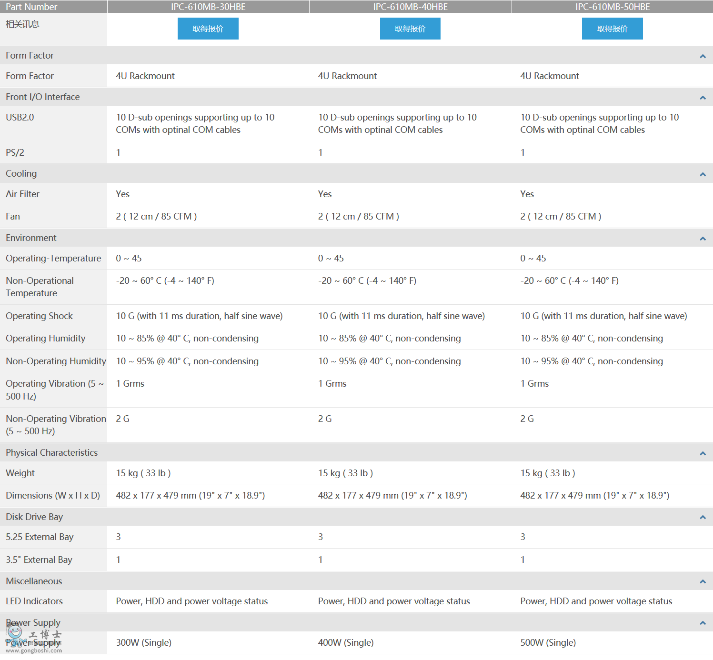Screen dimensions: 713x660
Task: Select the IPC-610MB-50HBE column header
Action: (x=613, y=7)
